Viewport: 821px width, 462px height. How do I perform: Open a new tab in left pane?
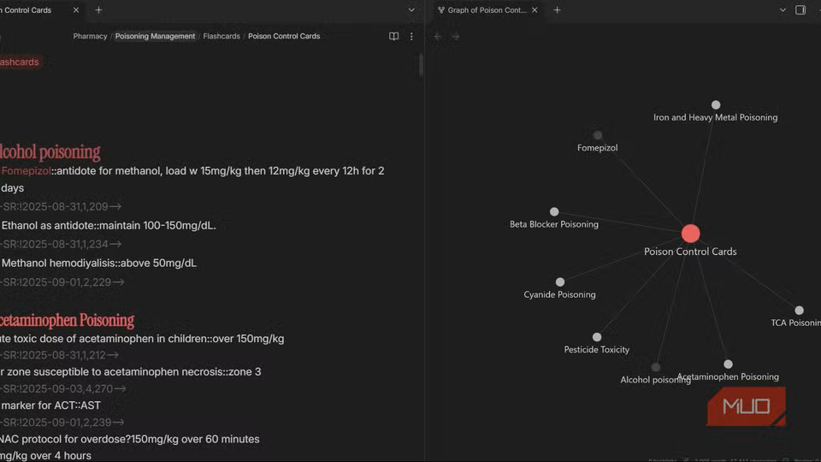pyautogui.click(x=98, y=10)
